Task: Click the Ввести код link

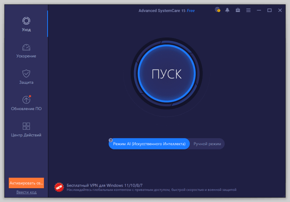Action: [26, 192]
